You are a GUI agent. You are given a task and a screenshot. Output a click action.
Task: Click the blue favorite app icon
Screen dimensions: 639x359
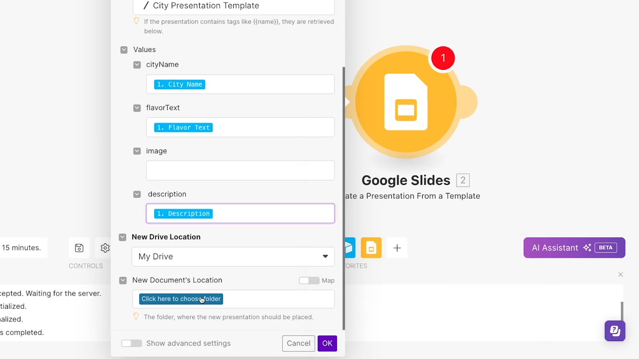(x=349, y=248)
